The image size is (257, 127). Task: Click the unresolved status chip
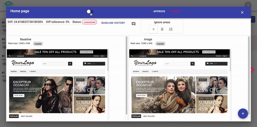pyautogui.click(x=90, y=22)
